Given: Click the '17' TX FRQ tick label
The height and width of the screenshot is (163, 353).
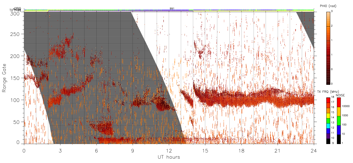Looking at the screenshot, I should (x=333, y=102).
